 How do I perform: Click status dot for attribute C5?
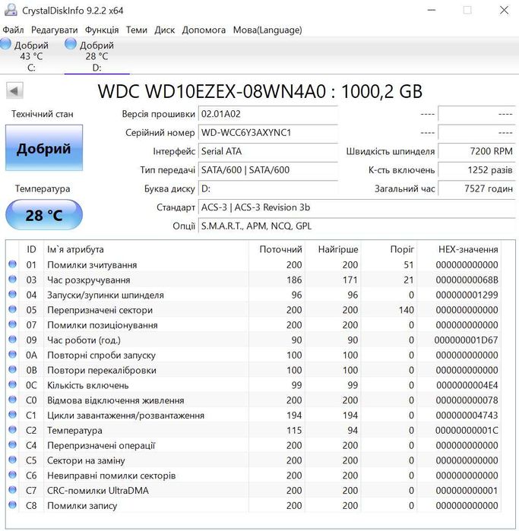(12, 460)
